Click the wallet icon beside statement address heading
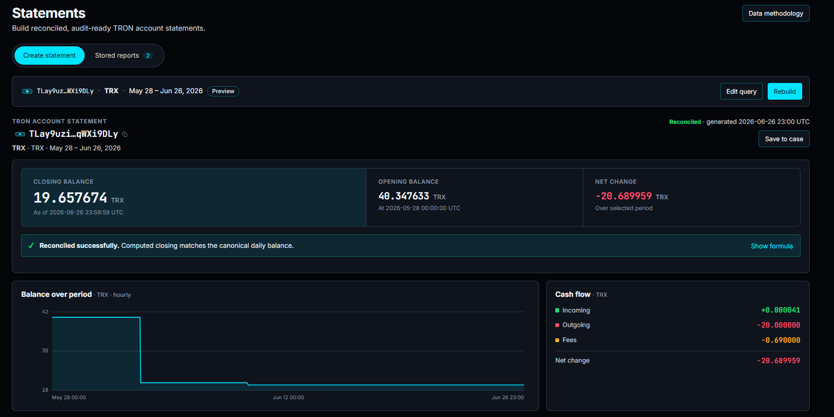This screenshot has height=417, width=834. click(x=20, y=134)
